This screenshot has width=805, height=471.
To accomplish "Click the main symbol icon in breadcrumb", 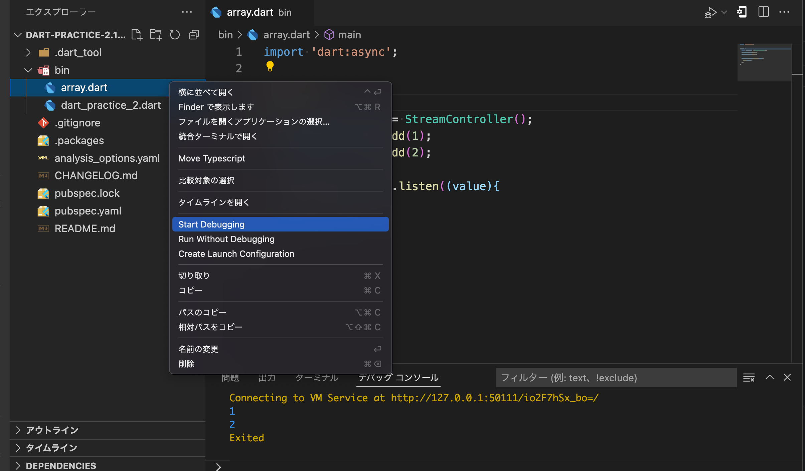I will 329,35.
